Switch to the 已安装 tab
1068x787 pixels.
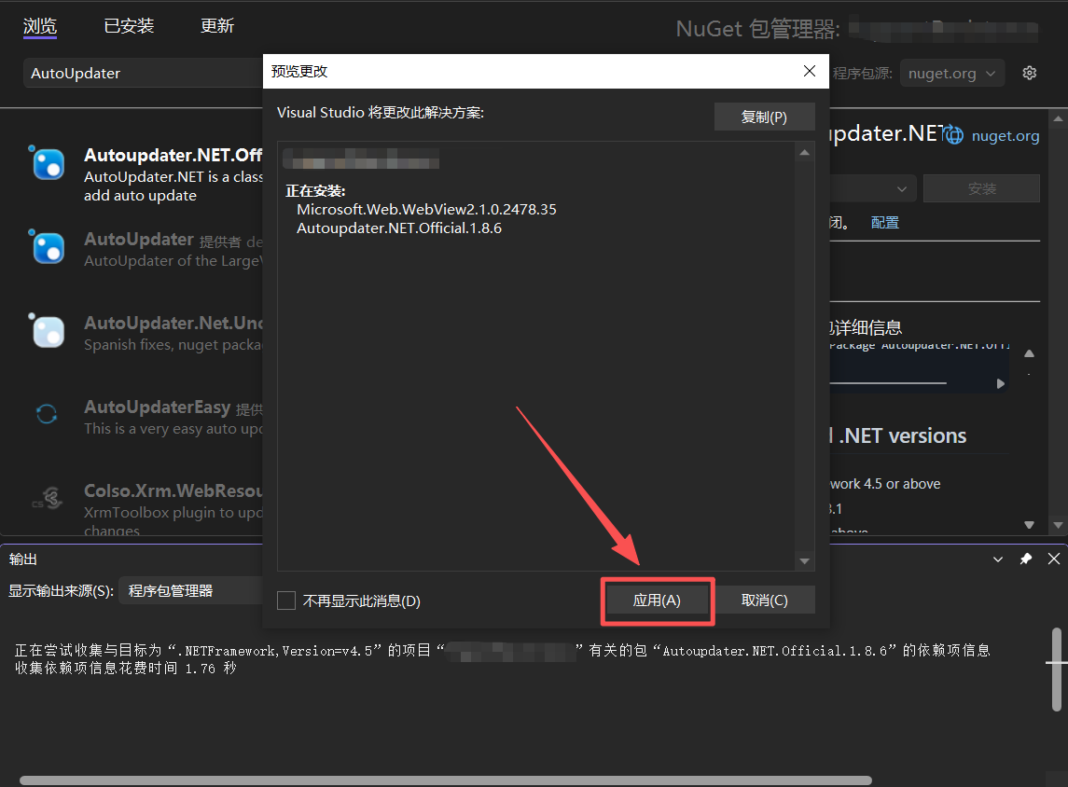click(x=129, y=26)
